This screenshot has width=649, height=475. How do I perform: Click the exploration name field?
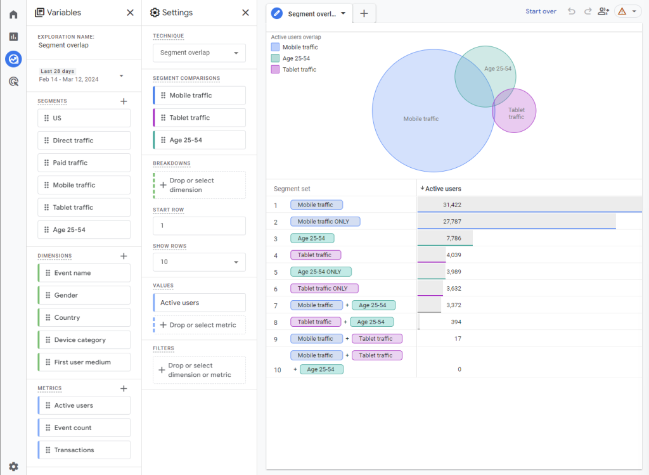click(63, 45)
